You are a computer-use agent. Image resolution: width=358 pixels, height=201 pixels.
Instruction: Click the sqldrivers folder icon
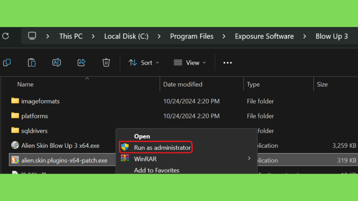click(x=15, y=130)
